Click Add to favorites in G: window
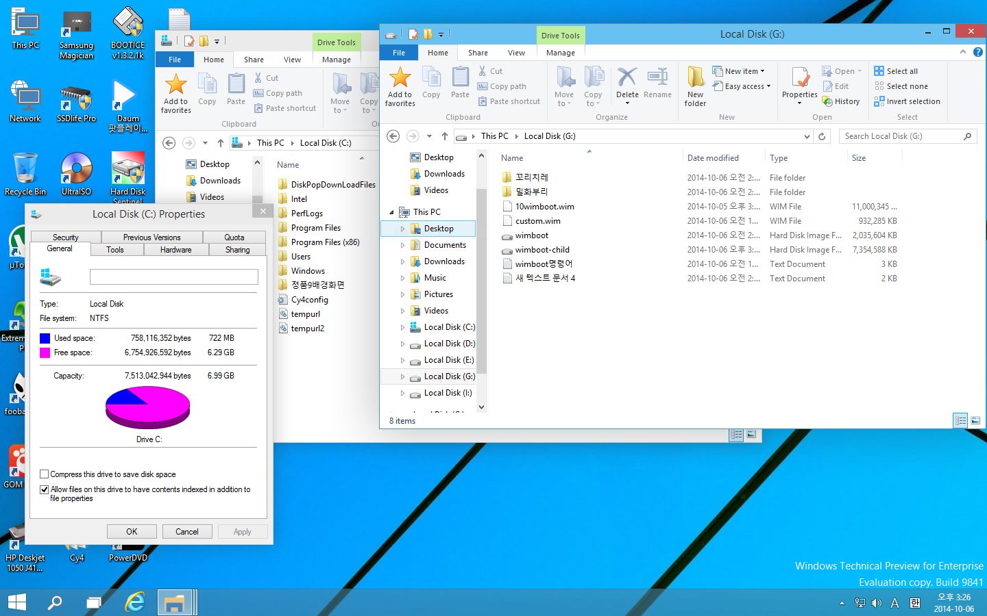Screen dimensions: 987x616 [x=400, y=86]
